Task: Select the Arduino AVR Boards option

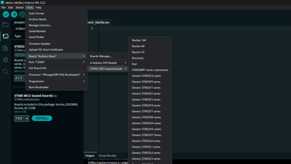Action: pos(105,63)
